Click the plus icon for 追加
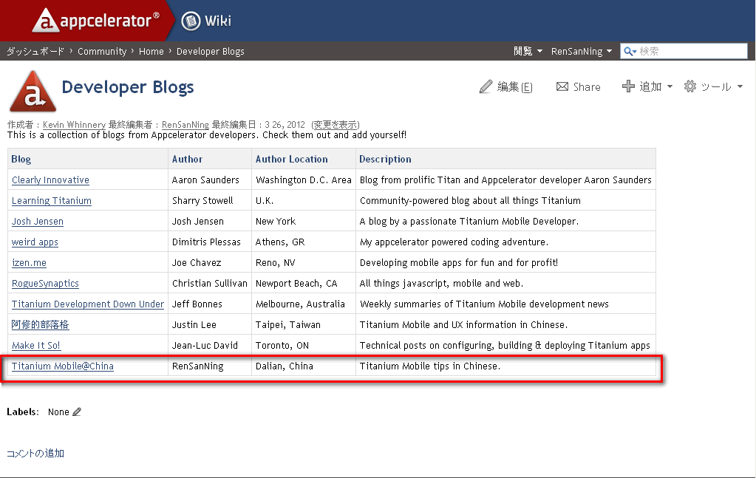 [628, 86]
